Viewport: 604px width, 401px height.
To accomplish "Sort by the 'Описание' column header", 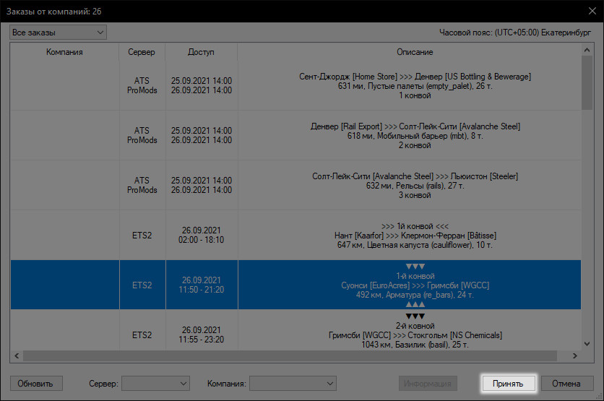I will pyautogui.click(x=415, y=52).
